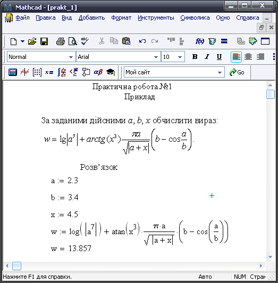Viewport: 278px width, 283px height.
Task: Expand the font size 10 dropdown
Action: coord(180,57)
